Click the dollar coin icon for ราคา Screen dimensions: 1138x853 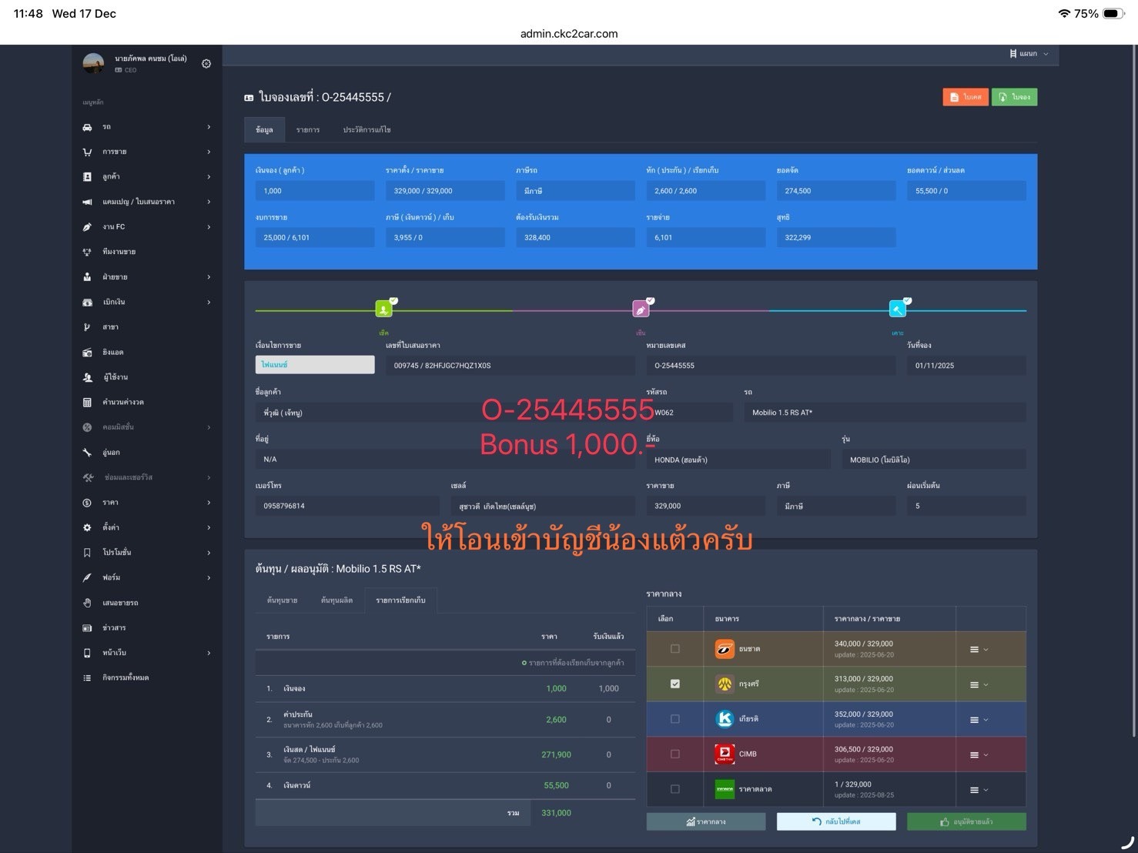tap(87, 503)
